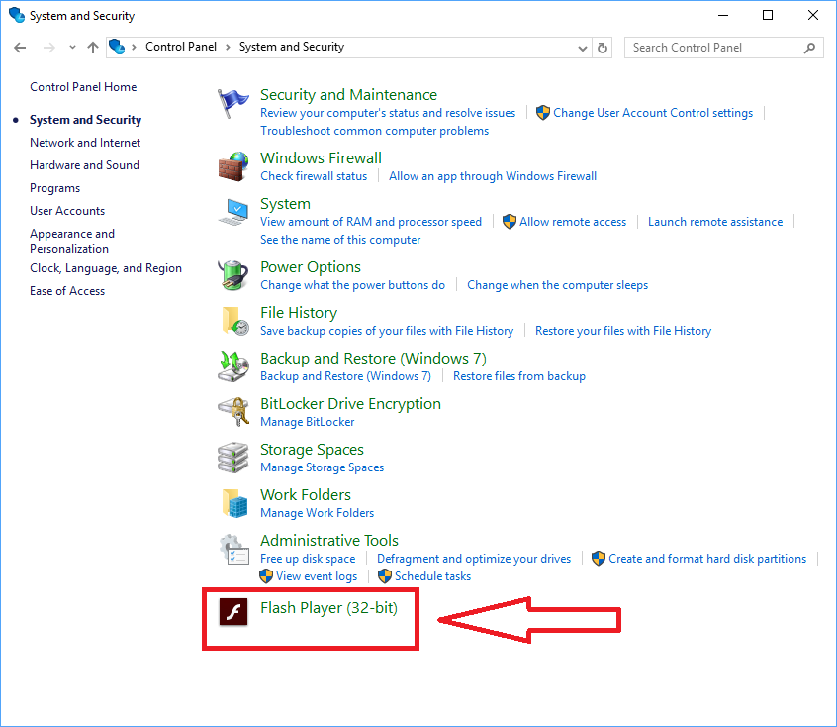Open Programs category in sidebar

point(55,188)
